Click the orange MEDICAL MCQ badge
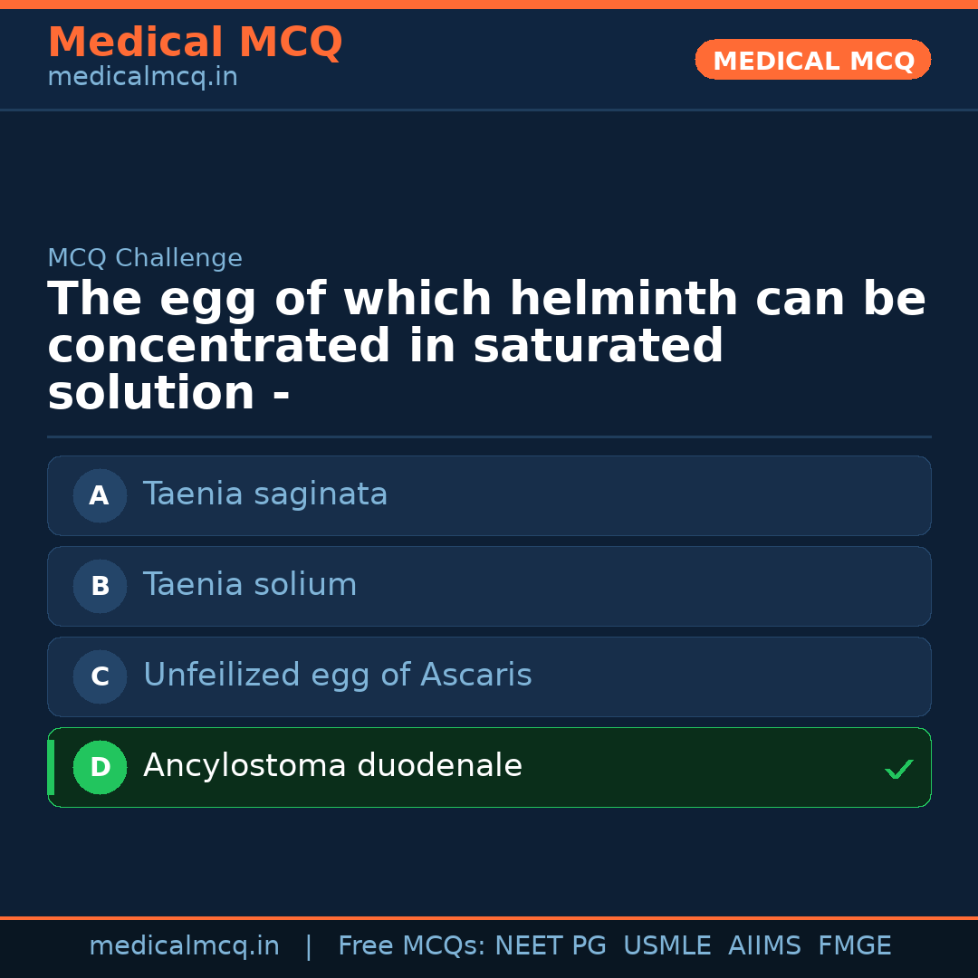The image size is (978, 978). (x=812, y=60)
